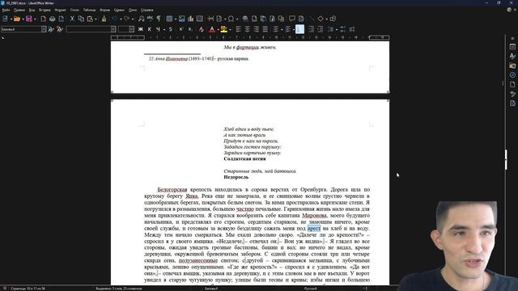Click the Insert image icon
518x291 pixels.
(181, 19)
